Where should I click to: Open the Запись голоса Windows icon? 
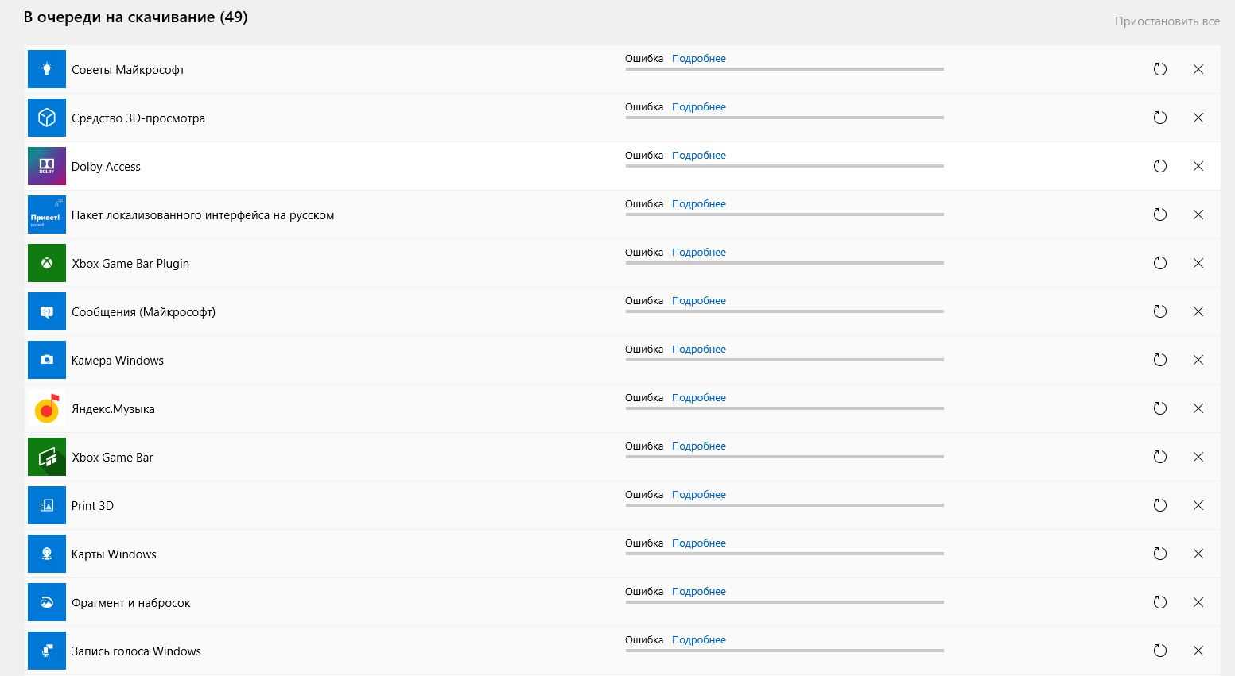[x=47, y=651]
